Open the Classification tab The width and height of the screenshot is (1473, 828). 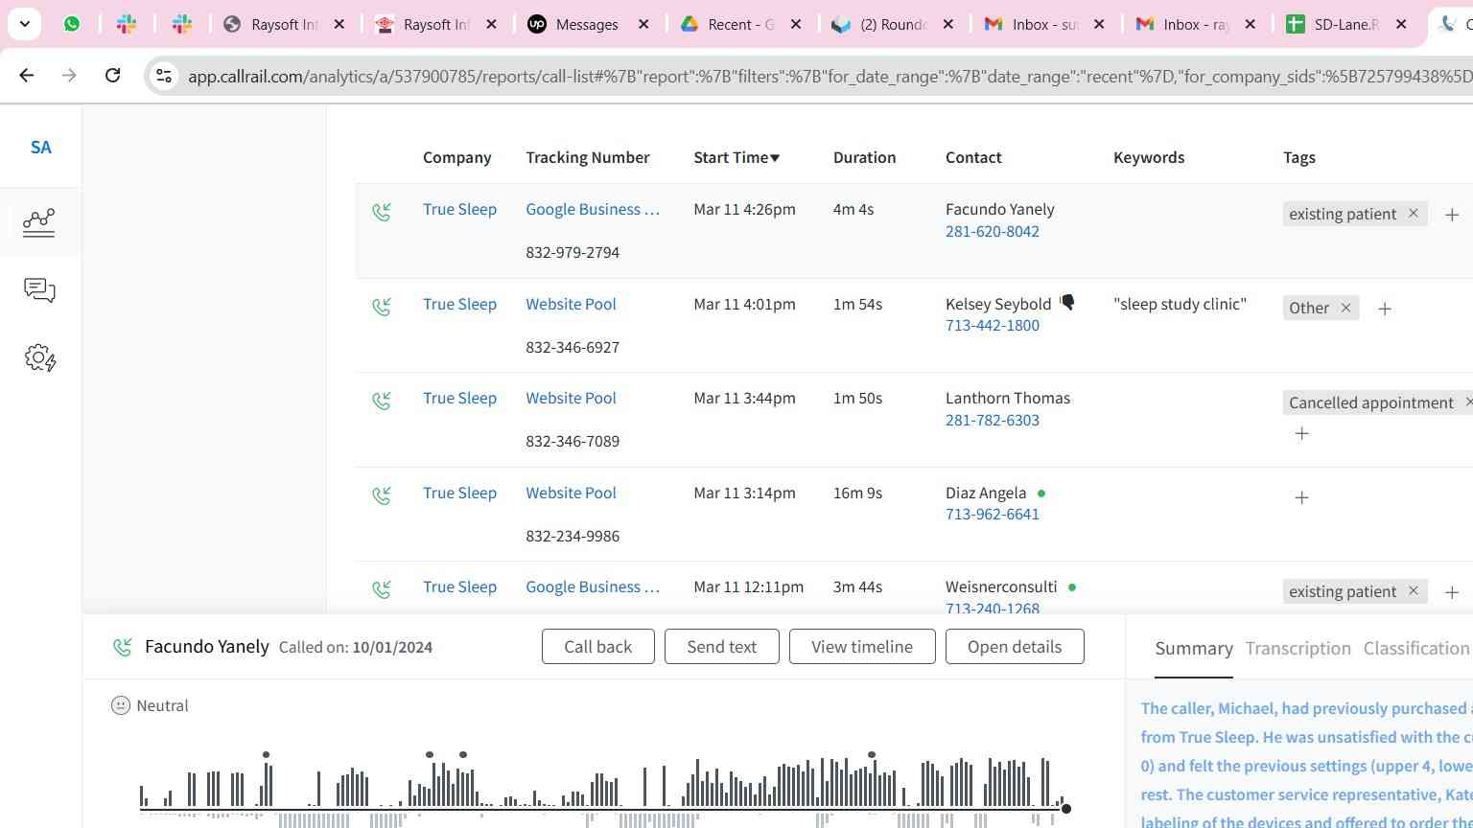pyautogui.click(x=1416, y=649)
